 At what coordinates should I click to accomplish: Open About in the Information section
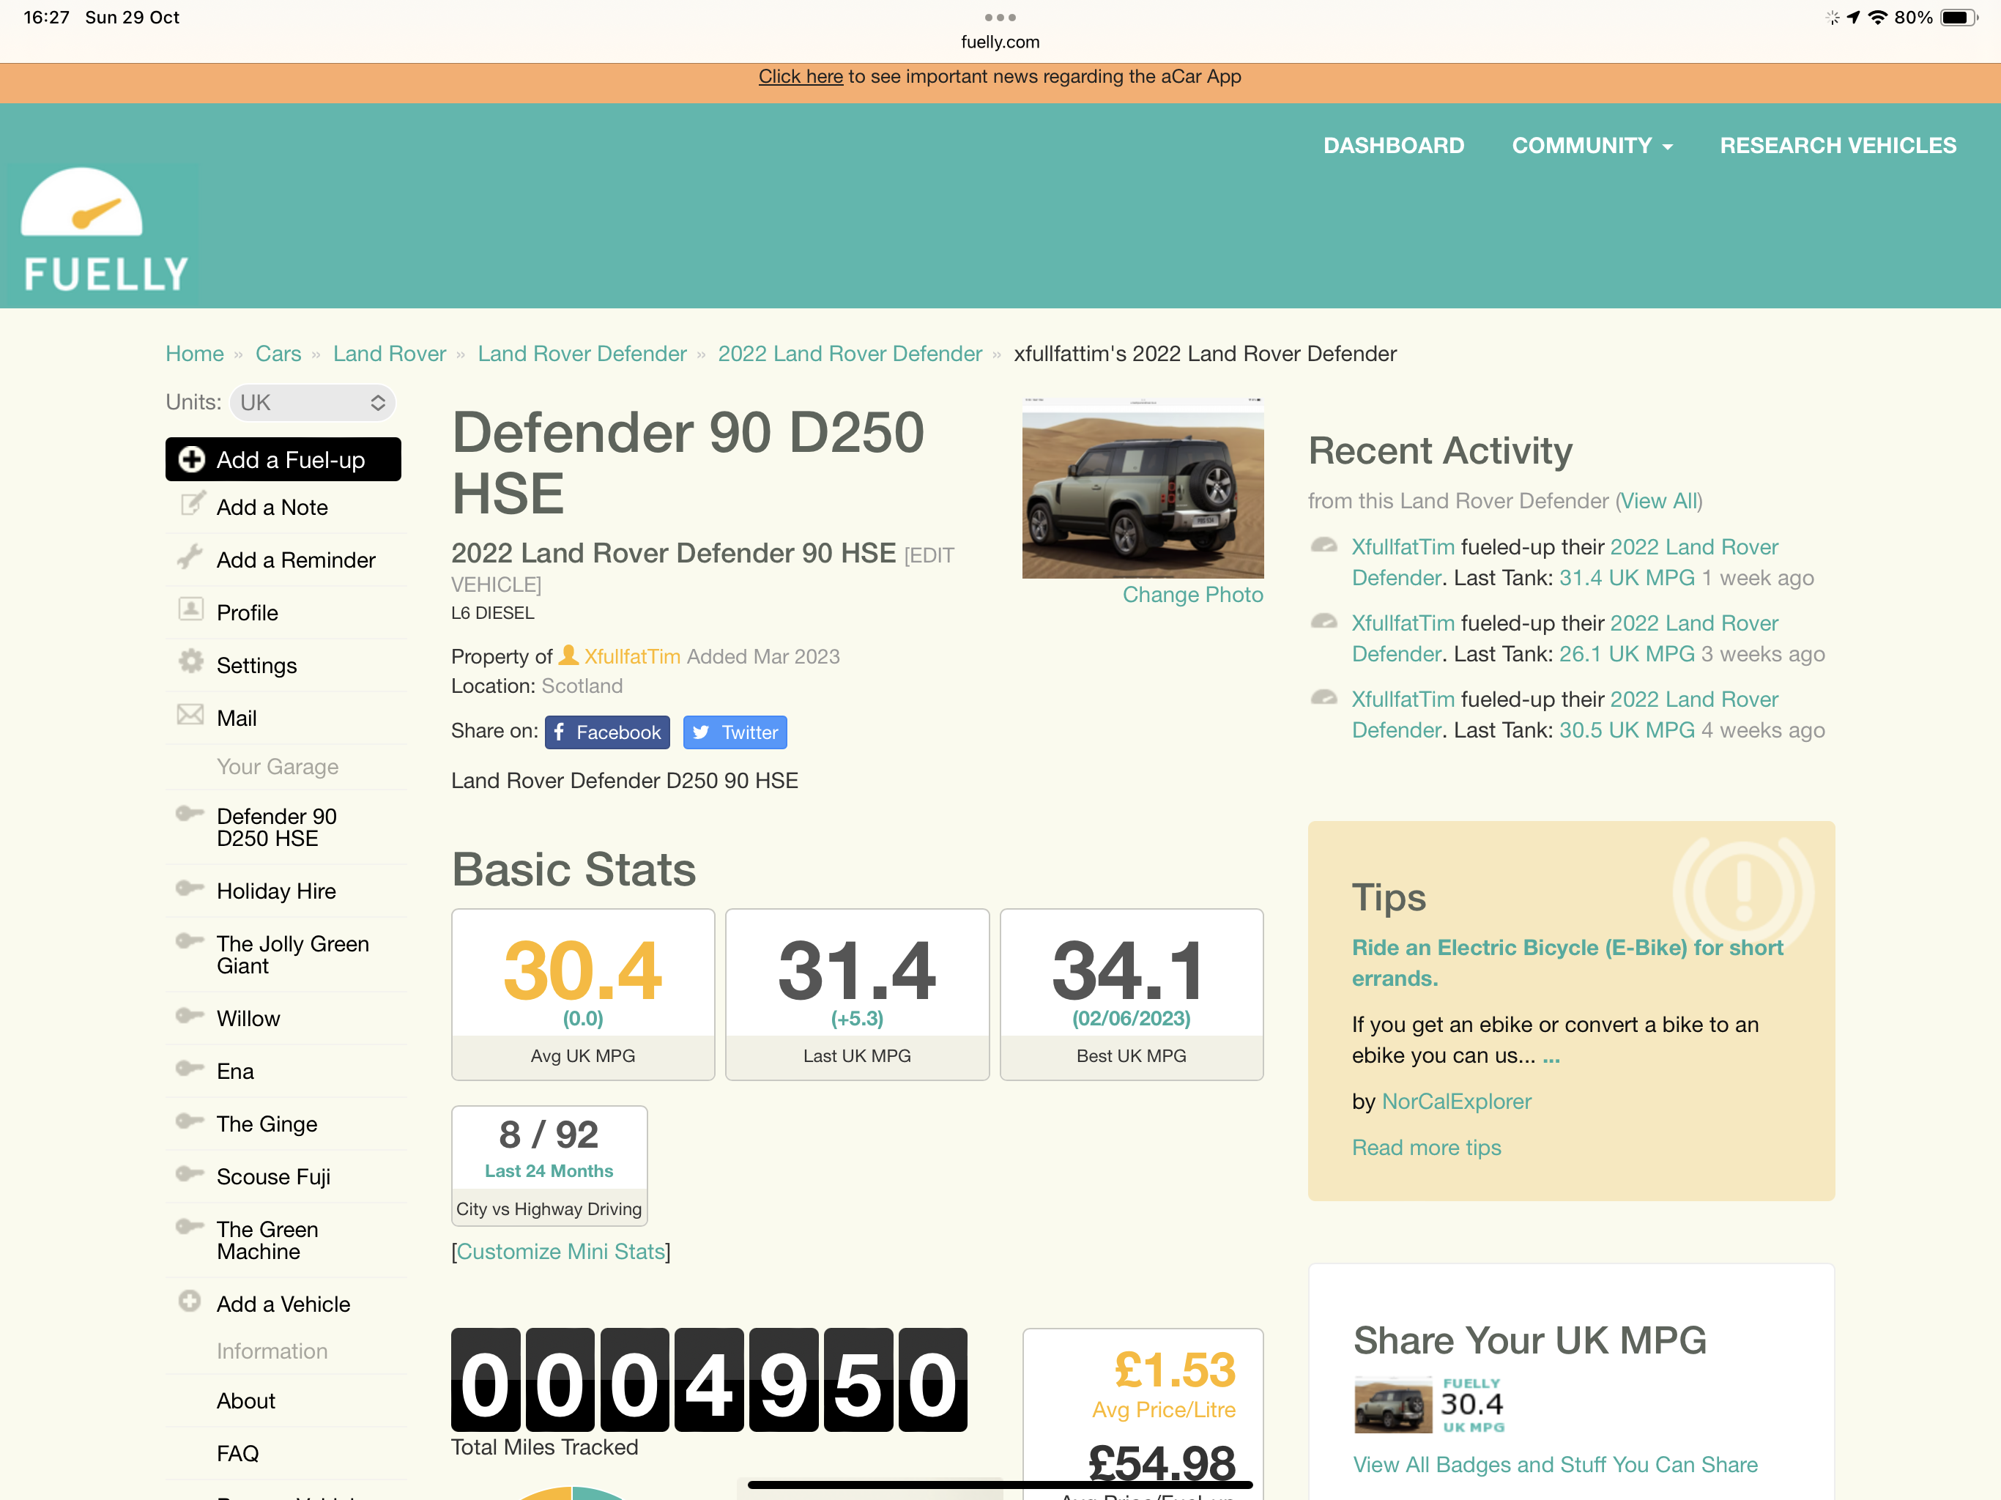coord(246,1401)
